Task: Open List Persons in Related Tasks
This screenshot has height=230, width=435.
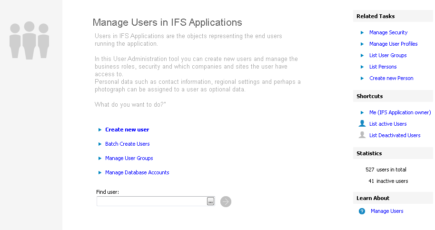Action: [383, 67]
